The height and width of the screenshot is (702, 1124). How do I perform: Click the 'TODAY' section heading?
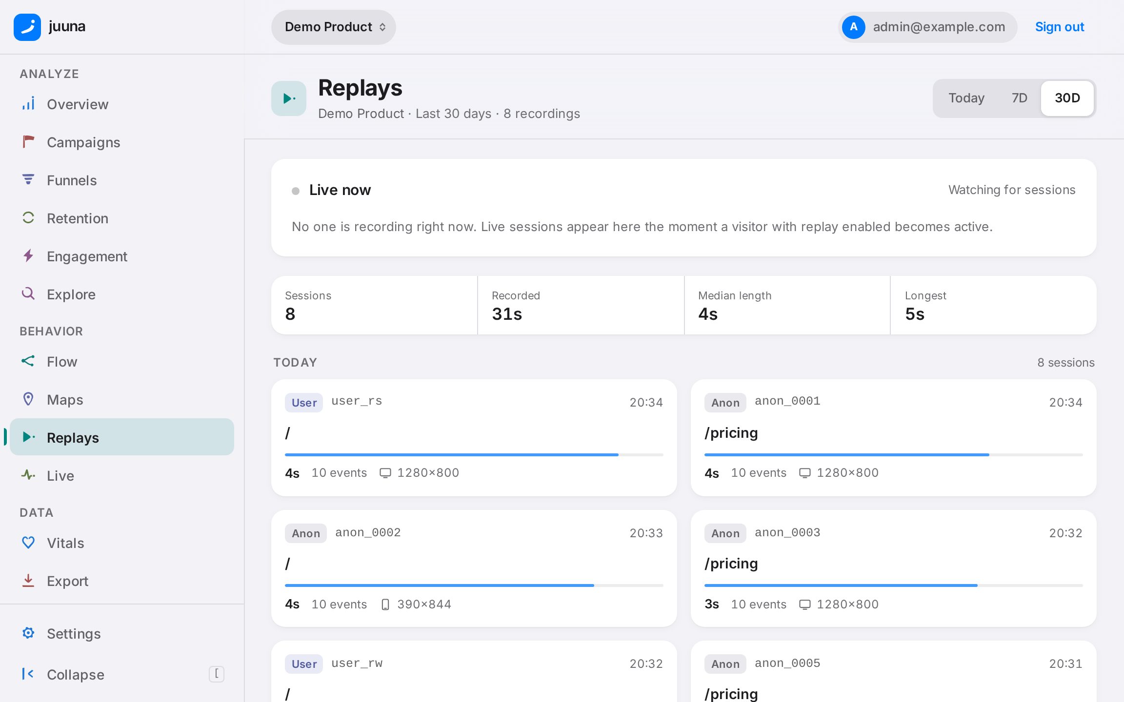[x=295, y=362]
